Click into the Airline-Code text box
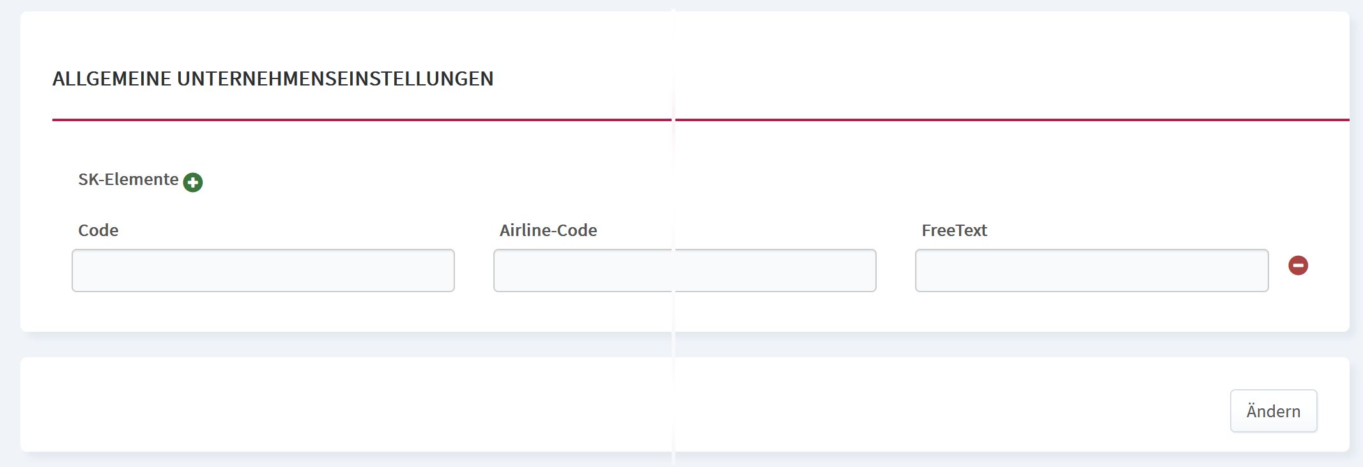The width and height of the screenshot is (1363, 467). 684,271
